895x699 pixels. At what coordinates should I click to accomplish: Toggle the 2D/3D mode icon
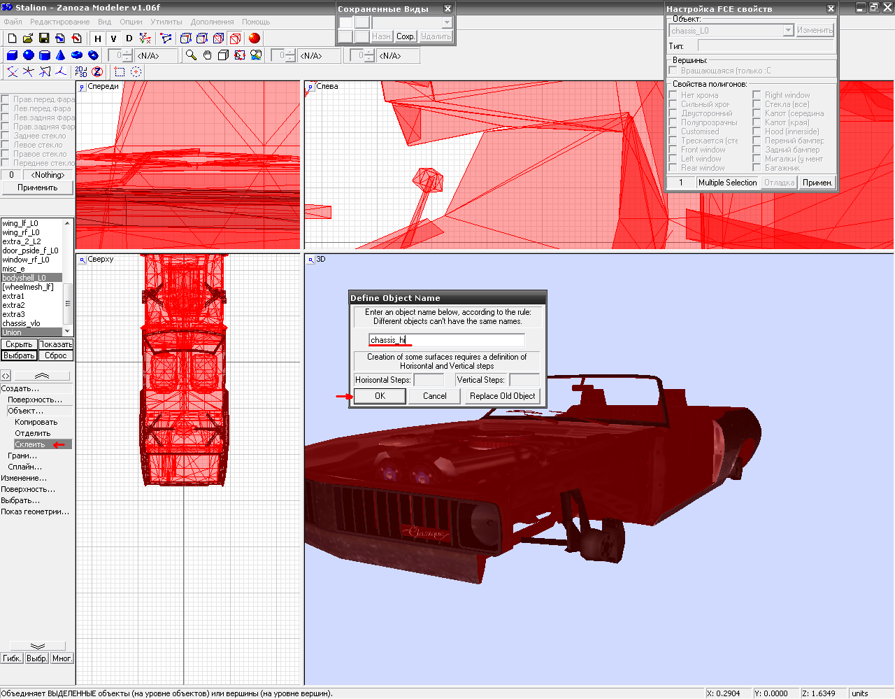coord(81,72)
